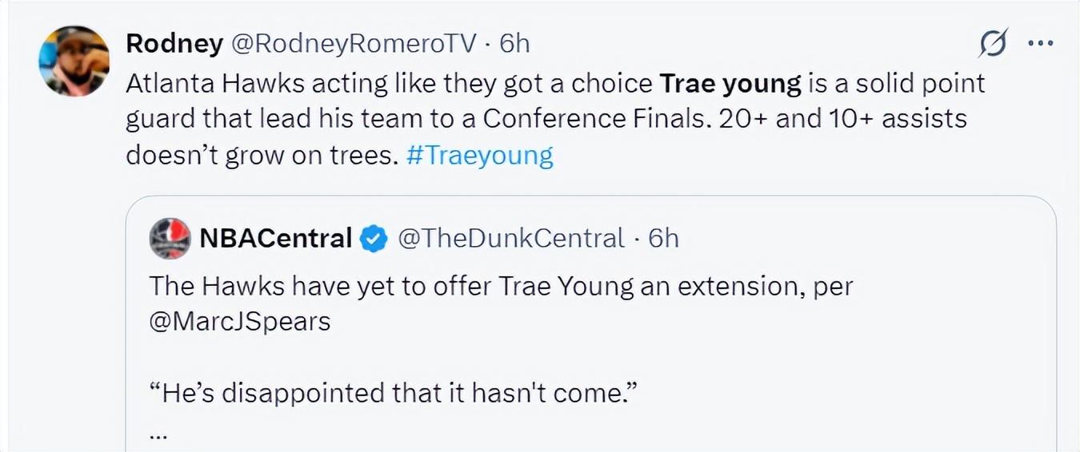The width and height of the screenshot is (1080, 452).
Task: Open Rodney's profile picture
Action: point(74,61)
